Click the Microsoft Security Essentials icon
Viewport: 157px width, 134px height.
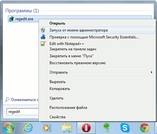point(43,37)
